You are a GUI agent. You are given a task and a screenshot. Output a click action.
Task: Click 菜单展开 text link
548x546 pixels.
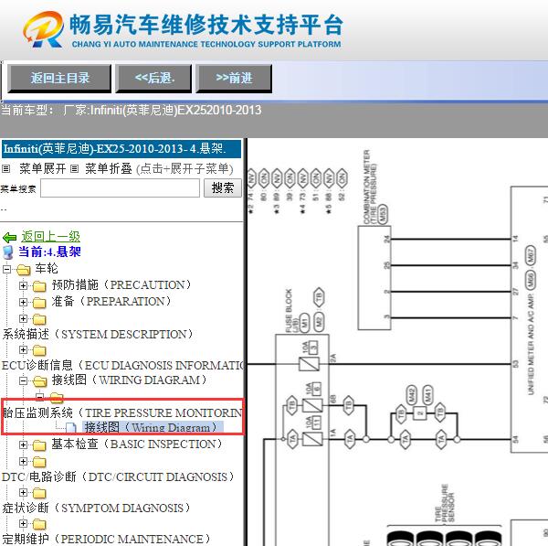pyautogui.click(x=43, y=168)
